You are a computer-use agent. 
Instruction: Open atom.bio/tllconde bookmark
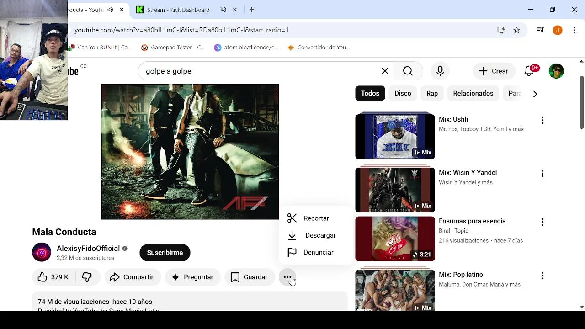pos(246,47)
